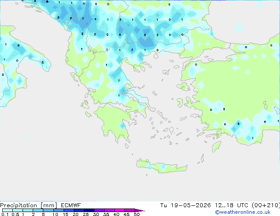
Task: Click the "15" legend scale label
Action: point(65,214)
